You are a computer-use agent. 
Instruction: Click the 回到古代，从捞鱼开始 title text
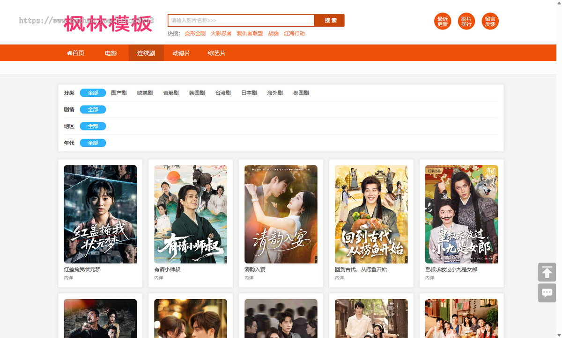coord(361,270)
